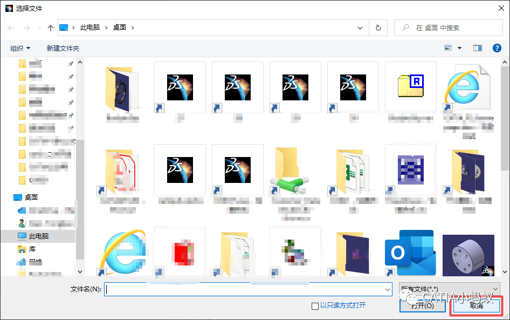Go forward using the forward arrow
This screenshot has width=510, height=320.
click(x=26, y=28)
